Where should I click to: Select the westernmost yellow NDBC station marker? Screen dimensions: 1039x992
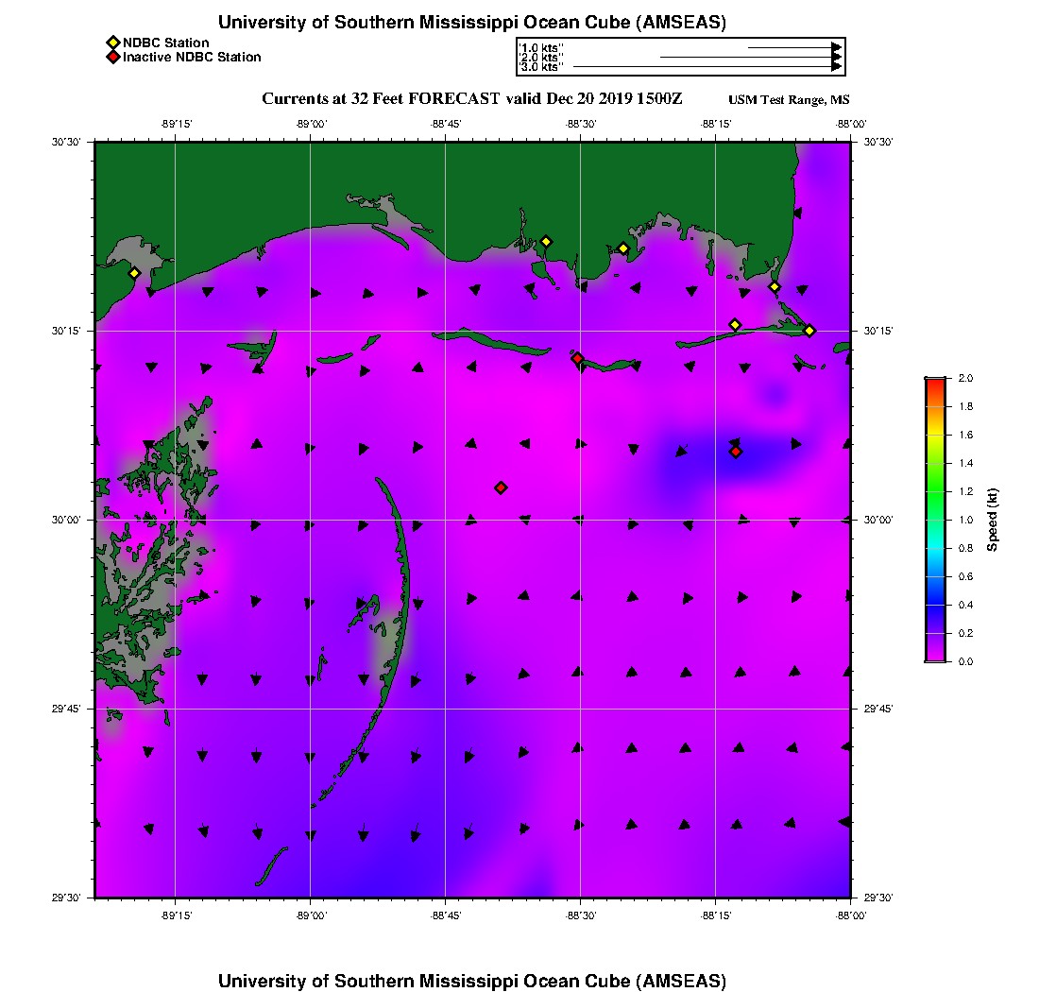pyautogui.click(x=134, y=273)
